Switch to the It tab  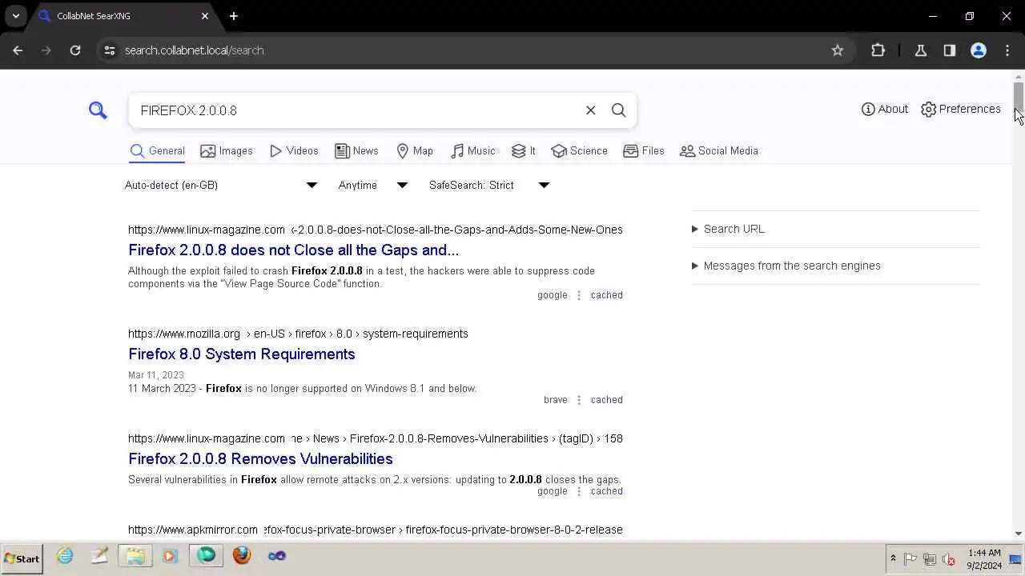click(524, 150)
